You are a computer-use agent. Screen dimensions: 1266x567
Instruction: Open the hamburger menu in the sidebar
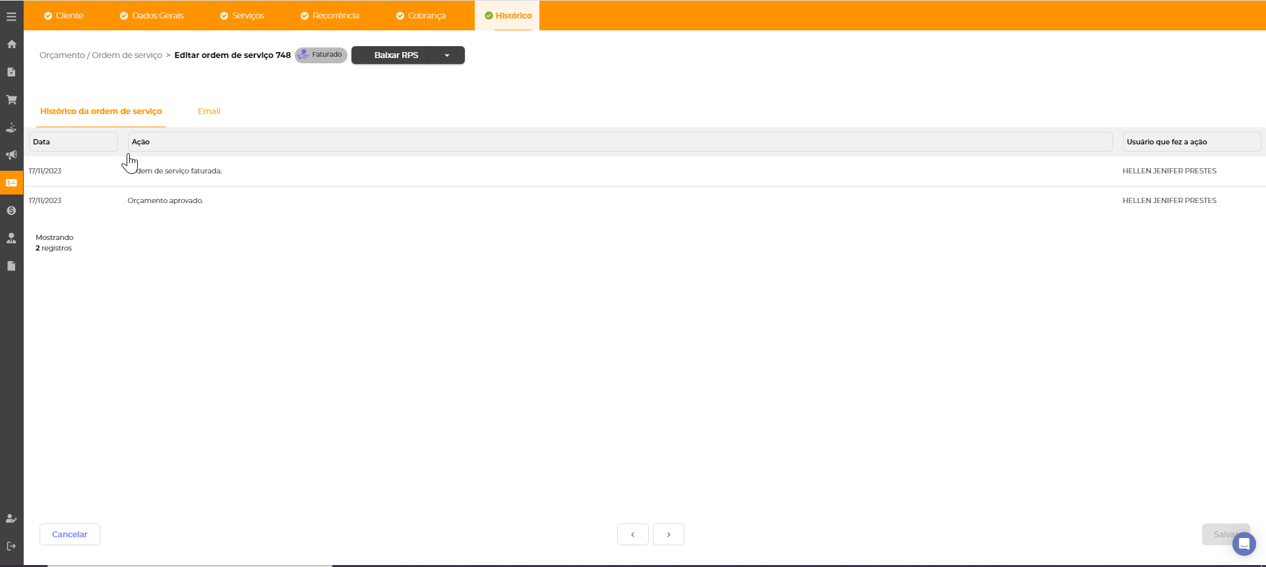11,16
